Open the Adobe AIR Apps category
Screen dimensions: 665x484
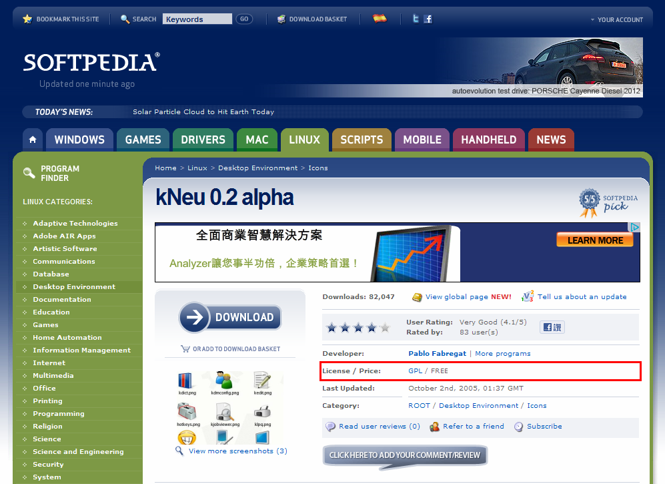65,236
